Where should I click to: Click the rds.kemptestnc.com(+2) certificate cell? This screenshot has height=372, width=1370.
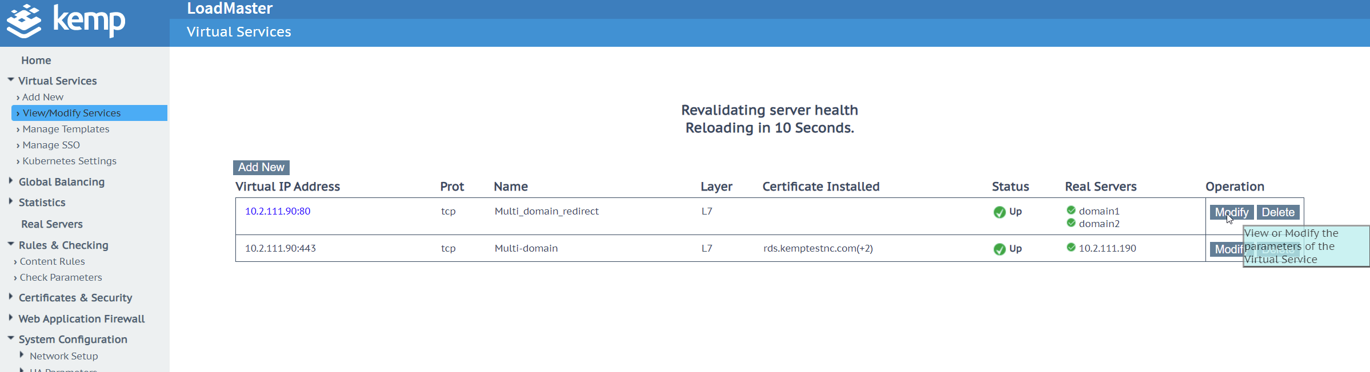pyautogui.click(x=818, y=248)
